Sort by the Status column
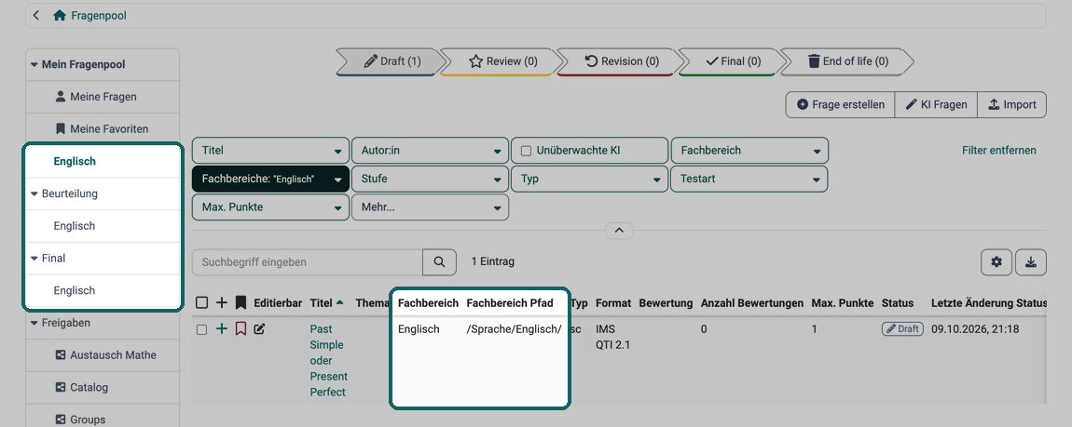 tap(898, 303)
